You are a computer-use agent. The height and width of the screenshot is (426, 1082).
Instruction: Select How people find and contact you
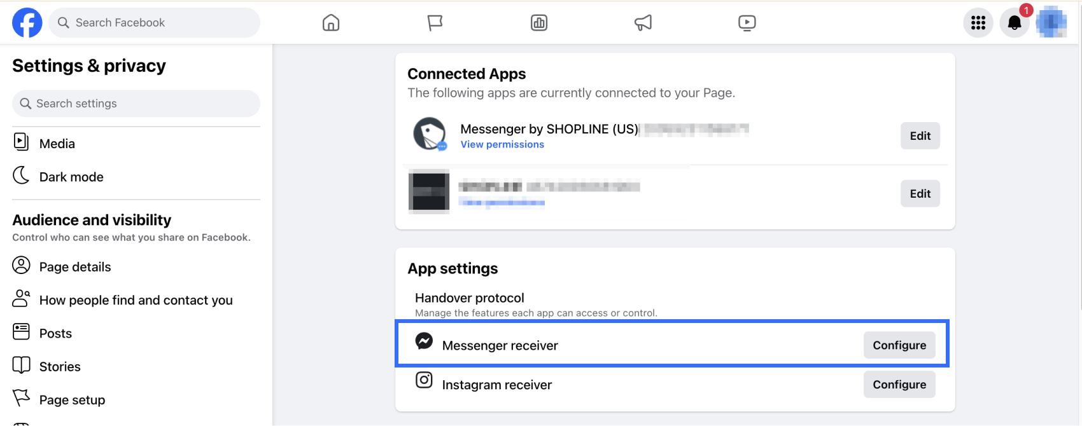click(136, 300)
